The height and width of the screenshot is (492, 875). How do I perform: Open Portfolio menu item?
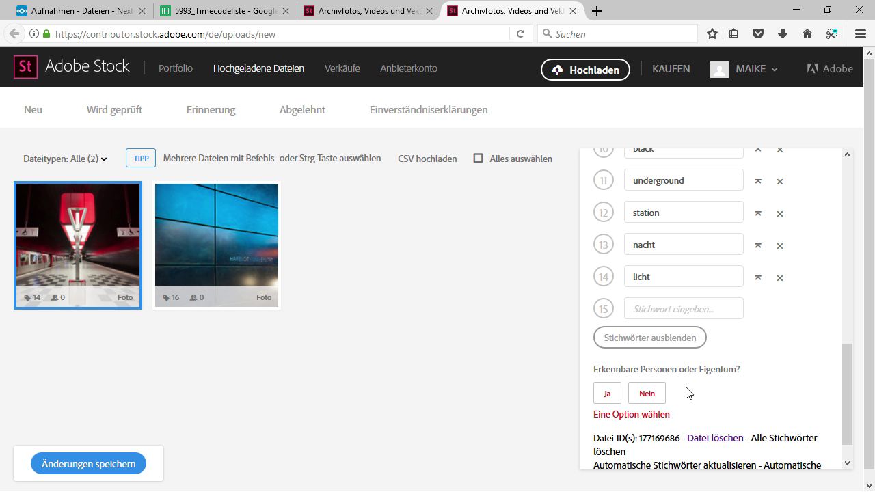176,68
